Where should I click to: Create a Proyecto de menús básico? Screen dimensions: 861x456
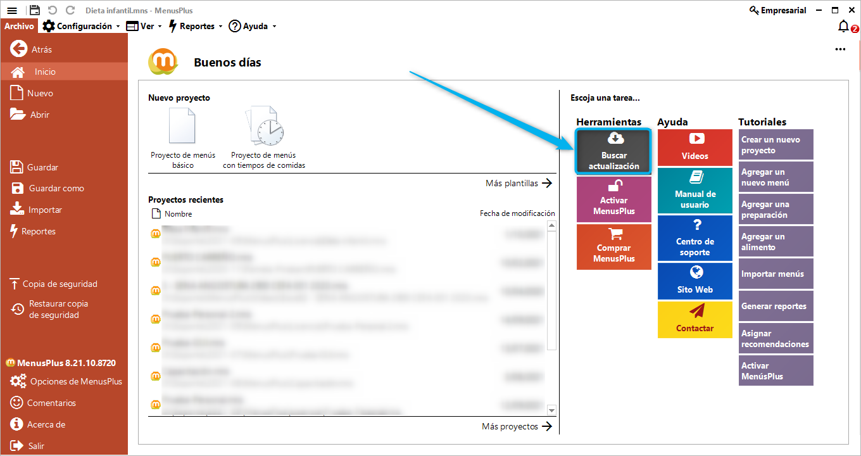pos(182,138)
